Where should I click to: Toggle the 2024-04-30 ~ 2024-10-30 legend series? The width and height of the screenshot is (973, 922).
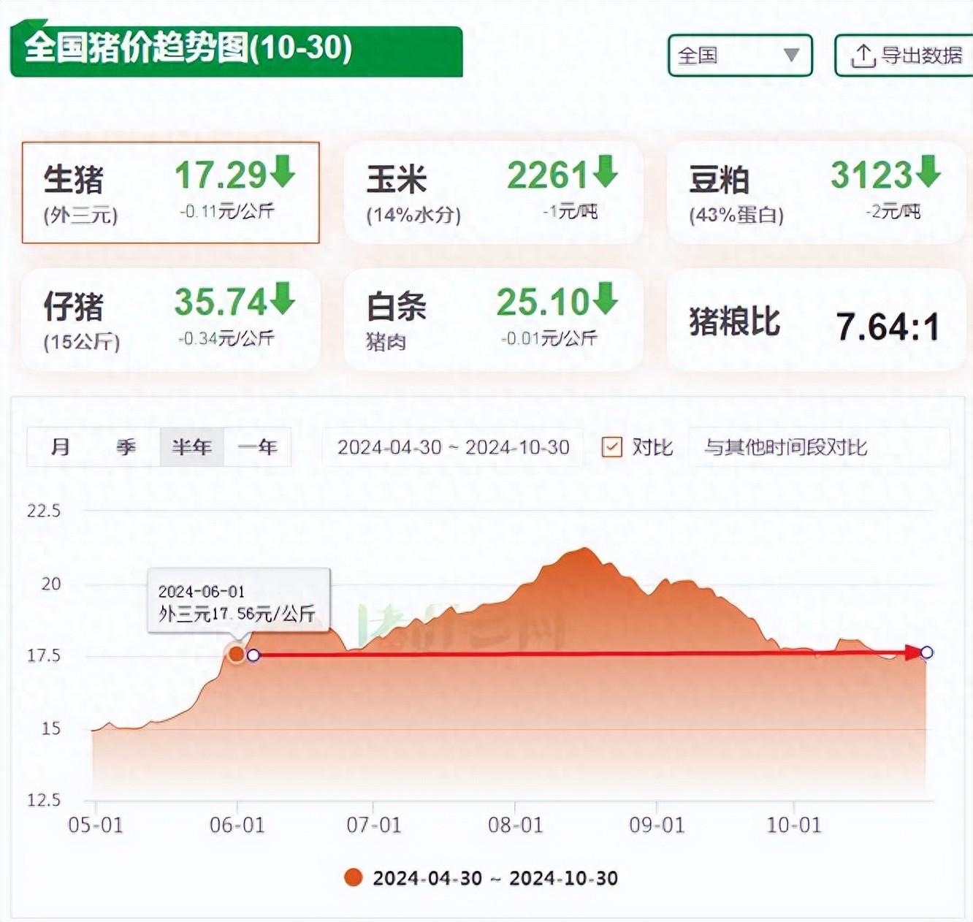point(481,878)
